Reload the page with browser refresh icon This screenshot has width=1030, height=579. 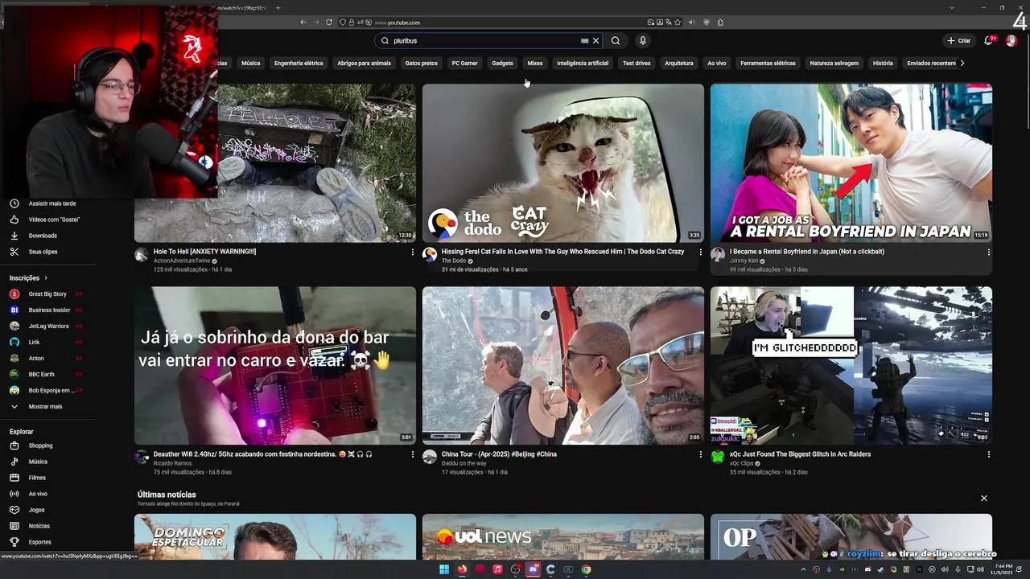coord(328,22)
